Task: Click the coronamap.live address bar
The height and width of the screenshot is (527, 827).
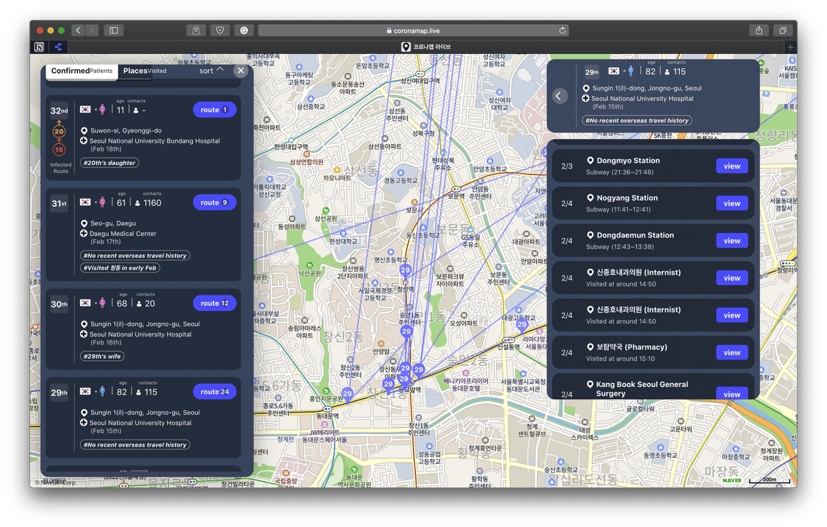Action: coord(413,30)
